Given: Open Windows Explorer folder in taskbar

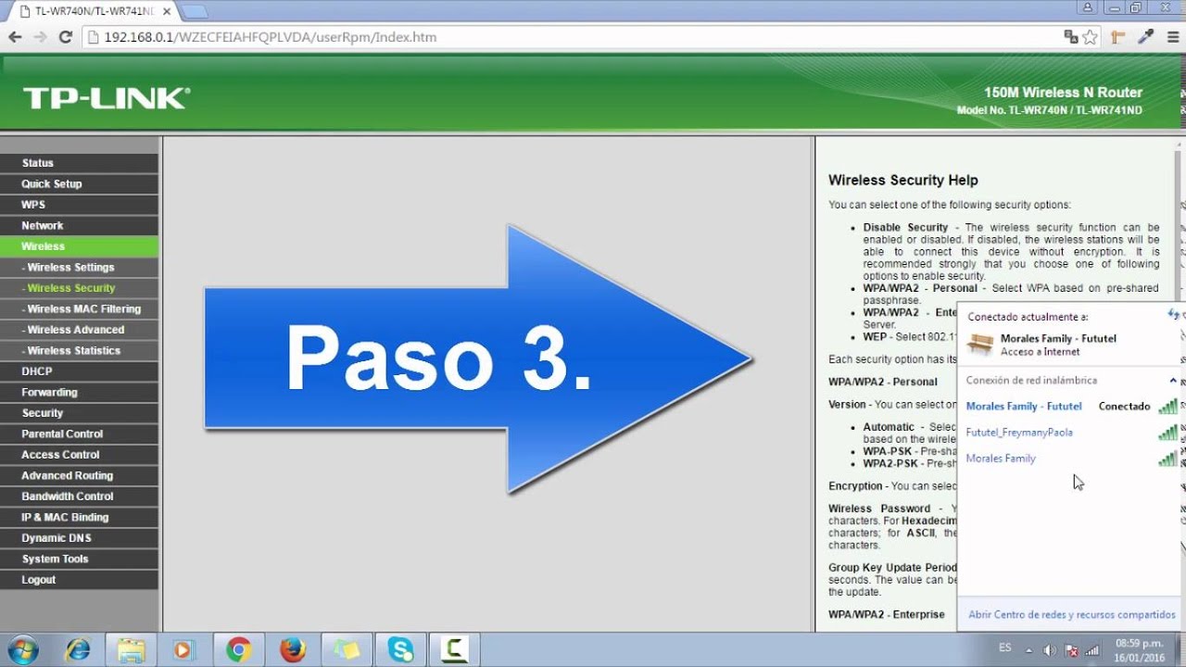Looking at the screenshot, I should click(131, 649).
